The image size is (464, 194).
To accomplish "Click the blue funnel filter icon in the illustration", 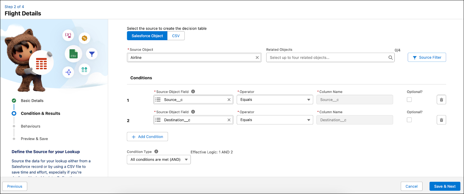I will tap(92, 54).
